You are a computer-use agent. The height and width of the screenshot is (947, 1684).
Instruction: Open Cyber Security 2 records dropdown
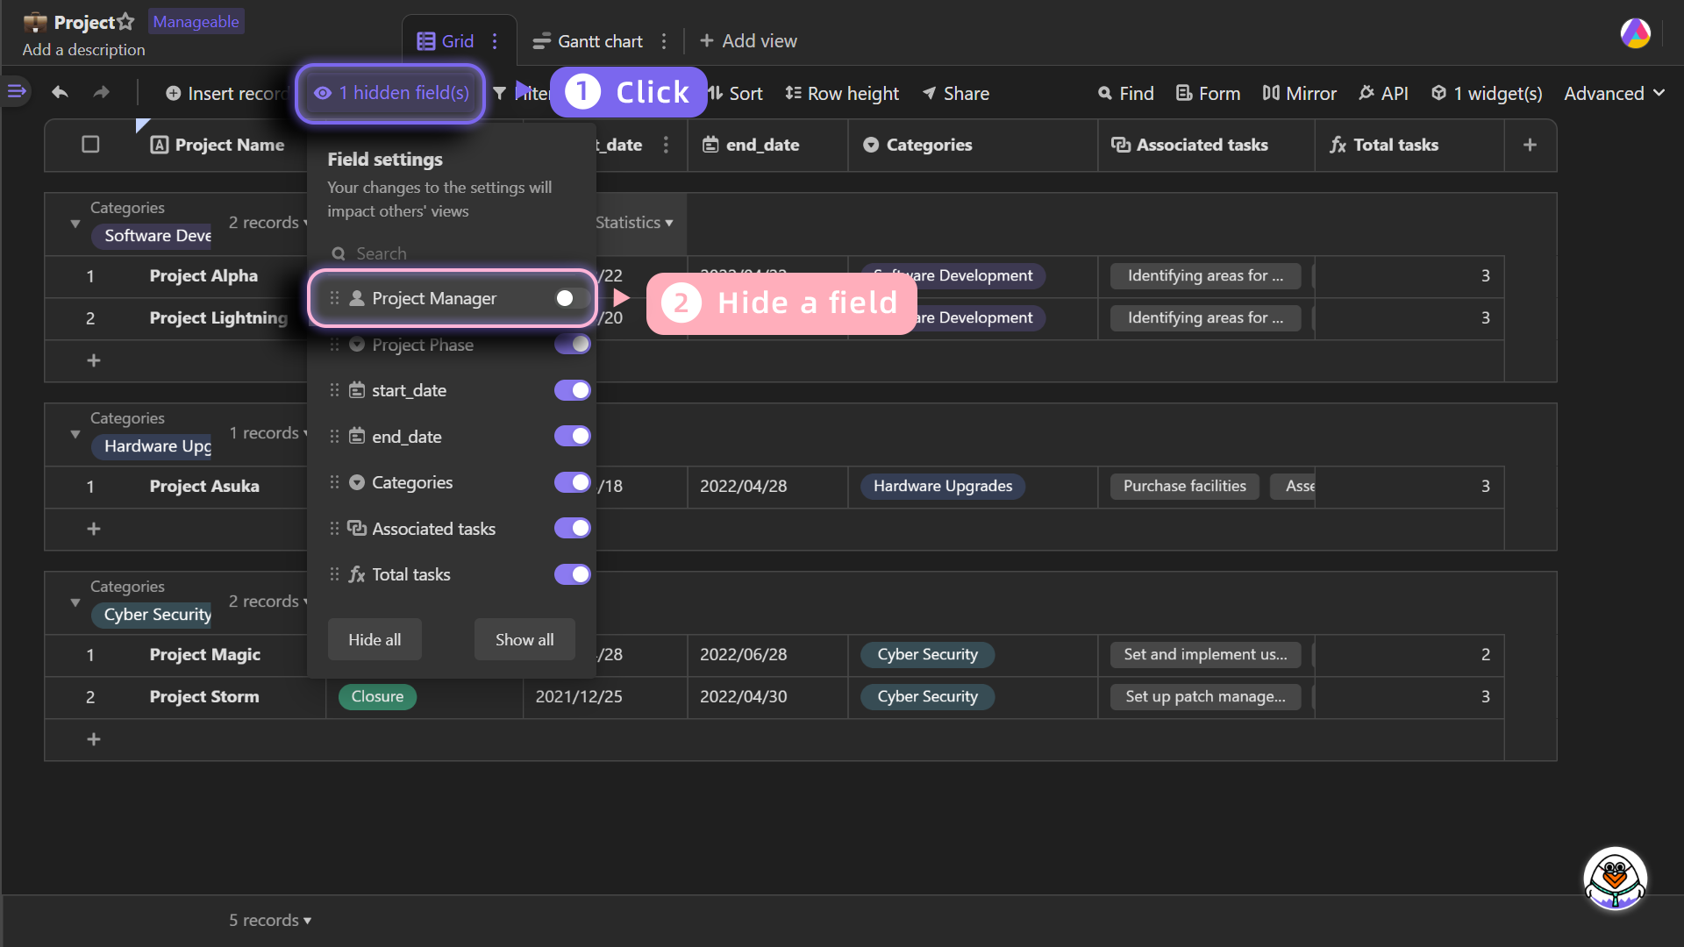268,602
